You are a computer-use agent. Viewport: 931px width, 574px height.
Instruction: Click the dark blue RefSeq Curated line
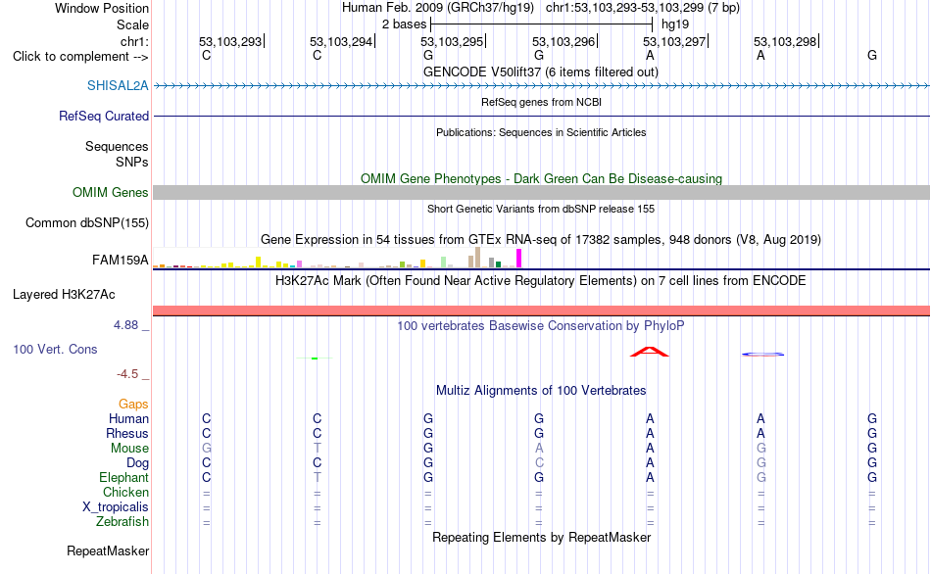pyautogui.click(x=542, y=116)
